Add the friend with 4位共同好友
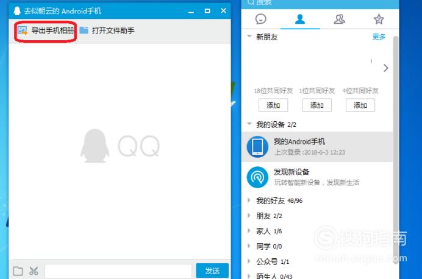 (360, 105)
